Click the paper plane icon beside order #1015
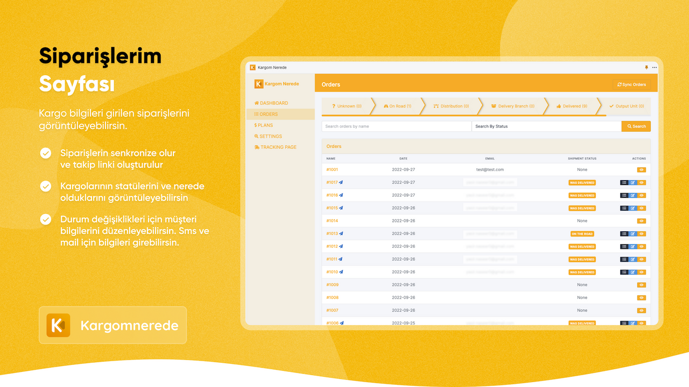The image size is (689, 387). (x=341, y=208)
